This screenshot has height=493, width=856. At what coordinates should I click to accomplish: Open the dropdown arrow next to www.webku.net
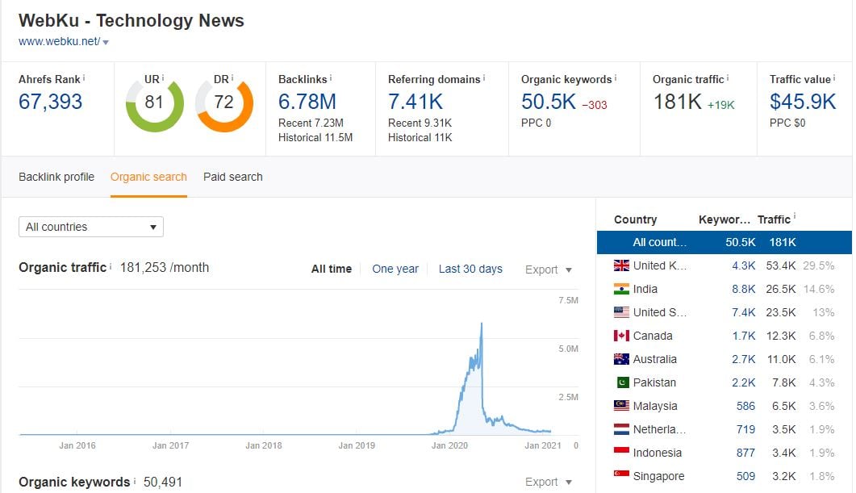click(x=106, y=42)
